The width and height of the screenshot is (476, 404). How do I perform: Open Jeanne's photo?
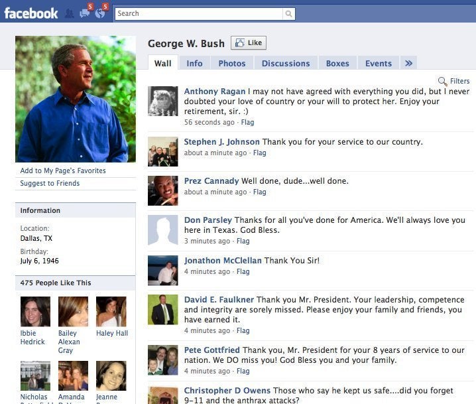[x=111, y=375]
